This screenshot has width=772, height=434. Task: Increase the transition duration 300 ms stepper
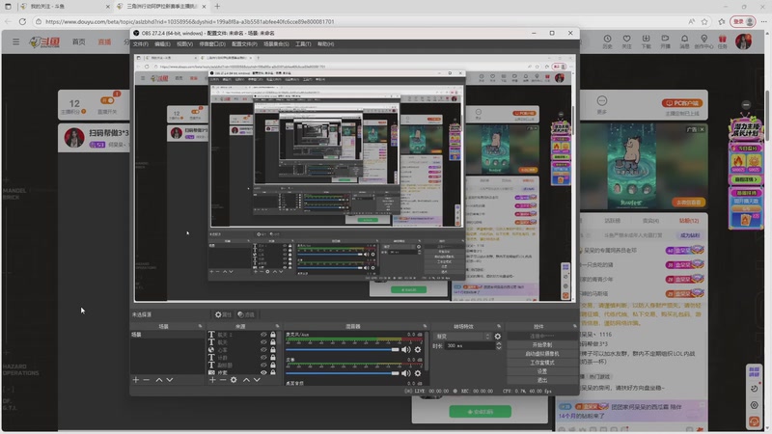pyautogui.click(x=498, y=344)
